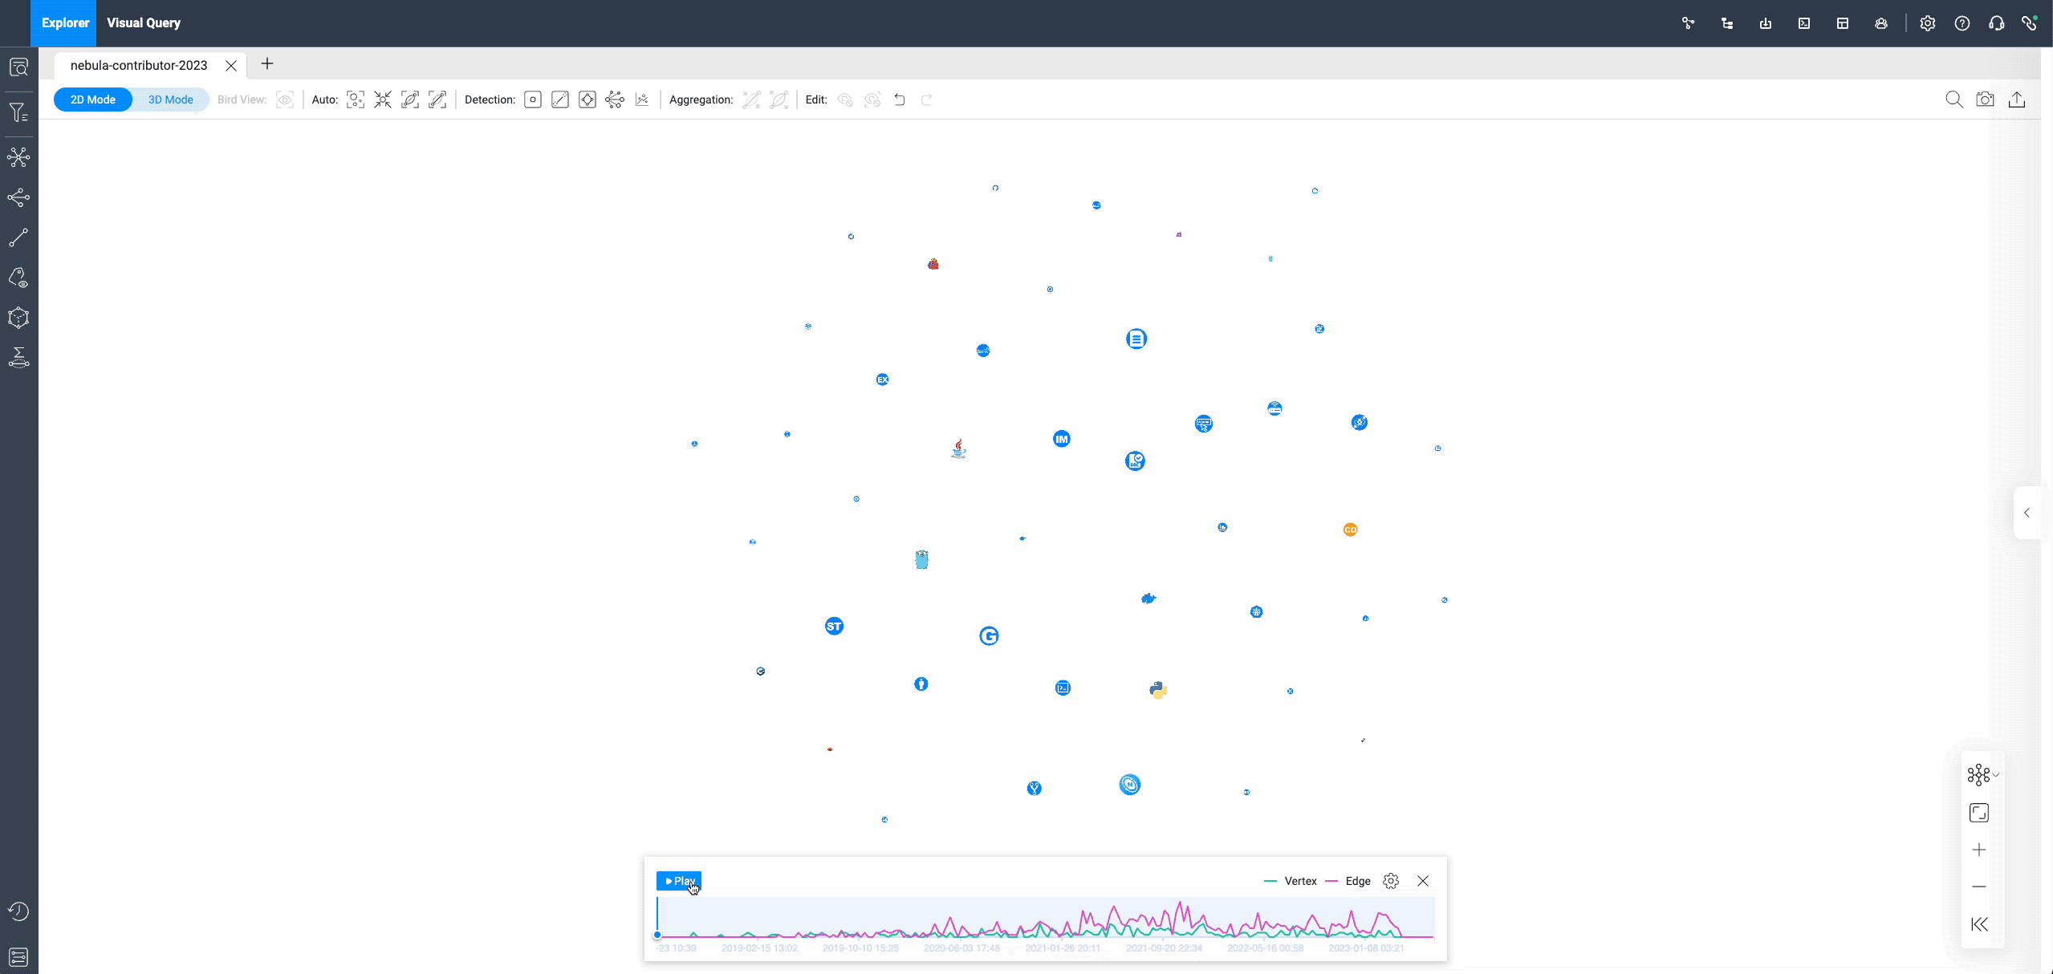Click the camera screenshot icon
The height and width of the screenshot is (974, 2053).
point(1985,99)
